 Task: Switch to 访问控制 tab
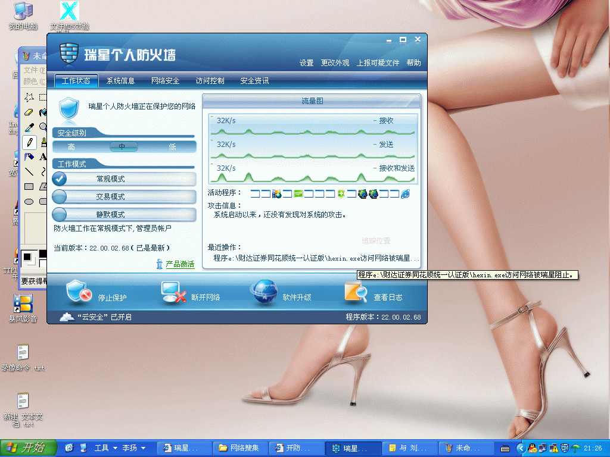coord(210,81)
